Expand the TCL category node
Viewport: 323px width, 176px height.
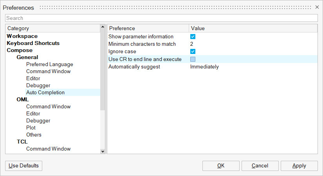pyautogui.click(x=22, y=142)
